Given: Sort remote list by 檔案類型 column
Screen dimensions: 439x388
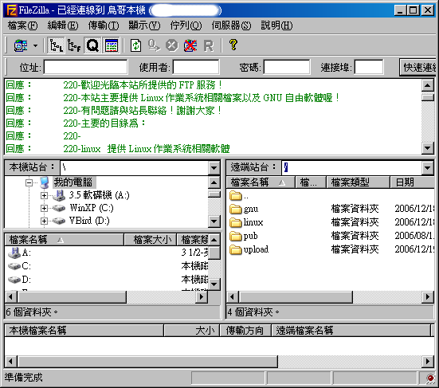Looking at the screenshot, I should click(358, 182).
